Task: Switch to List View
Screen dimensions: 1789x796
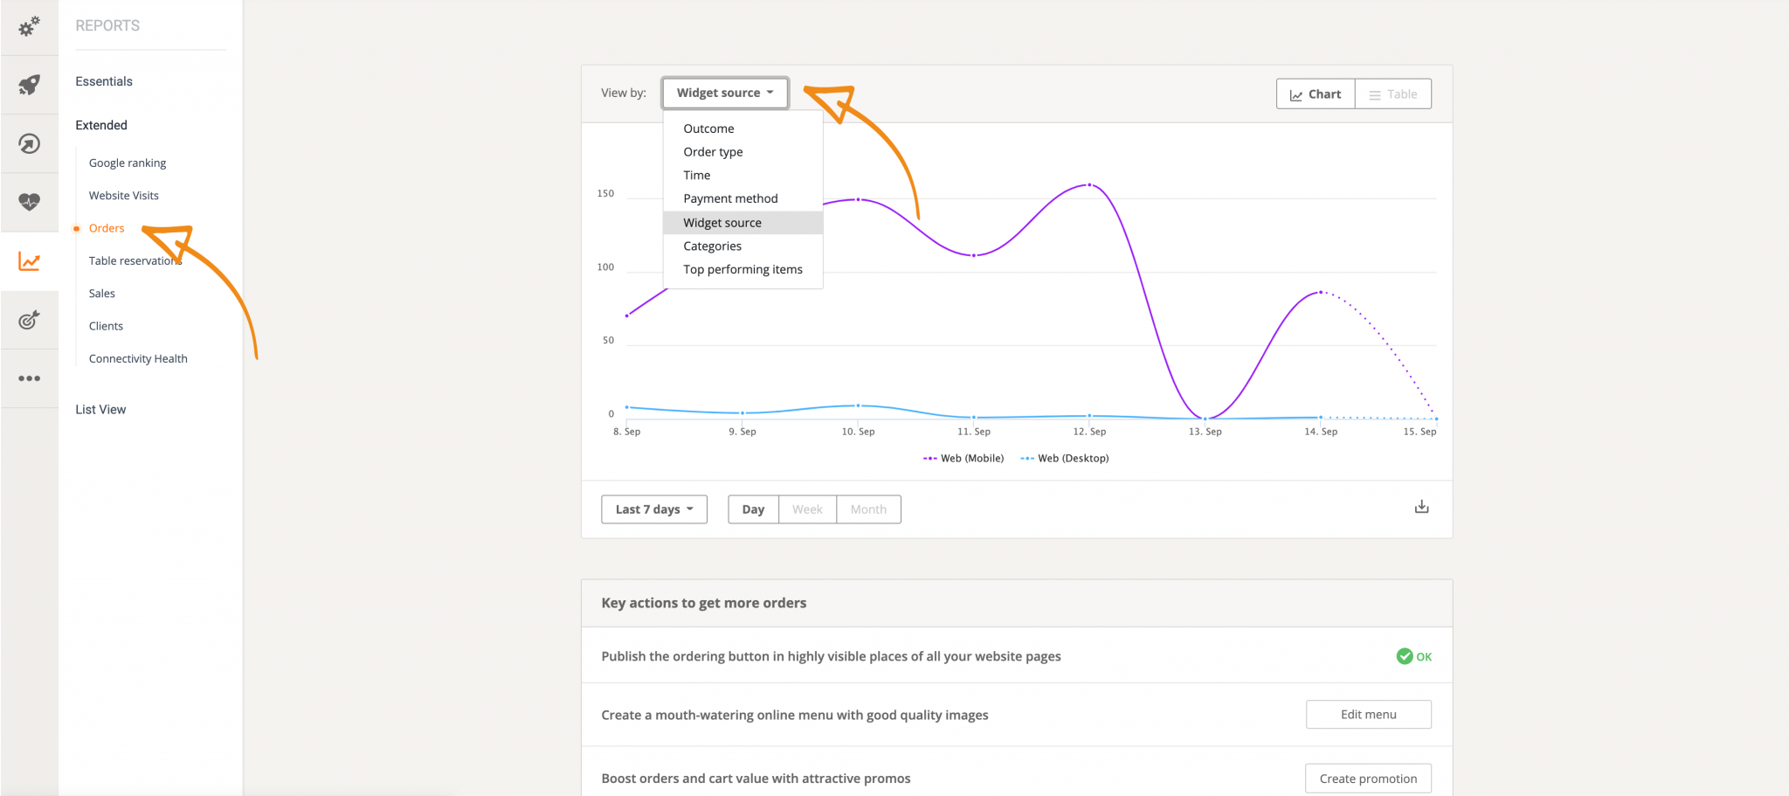Action: click(100, 408)
